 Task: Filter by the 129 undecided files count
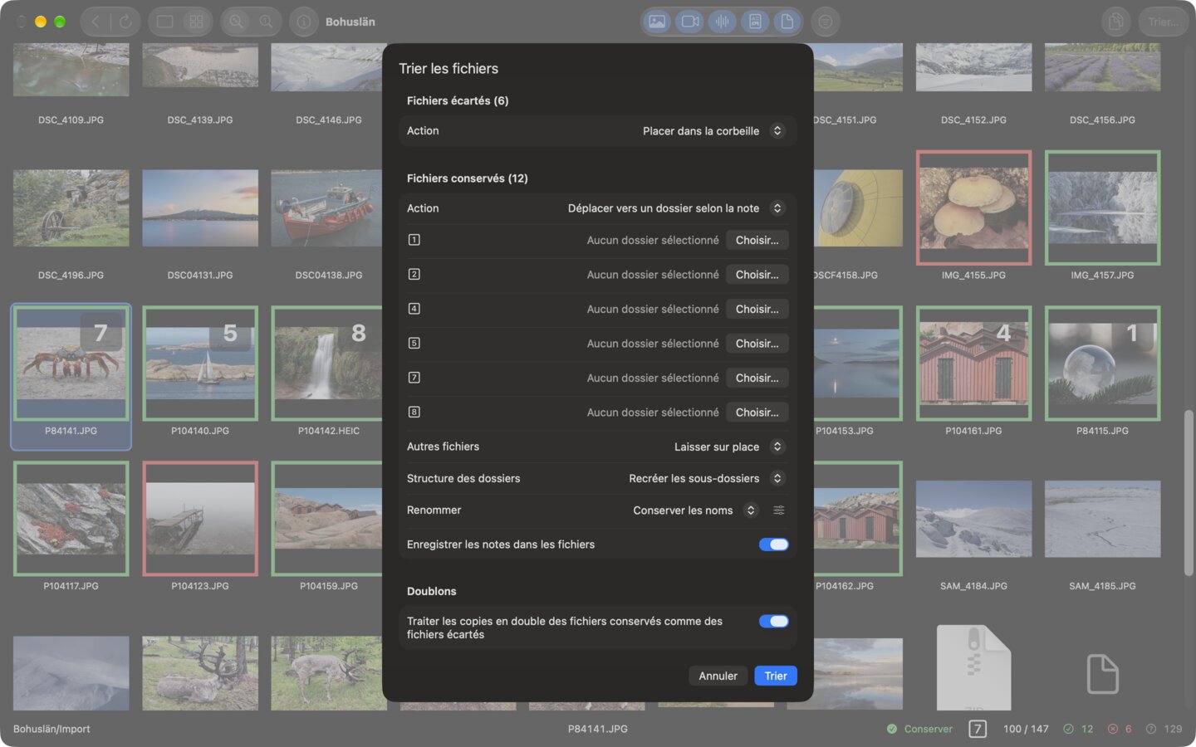pos(1164,729)
